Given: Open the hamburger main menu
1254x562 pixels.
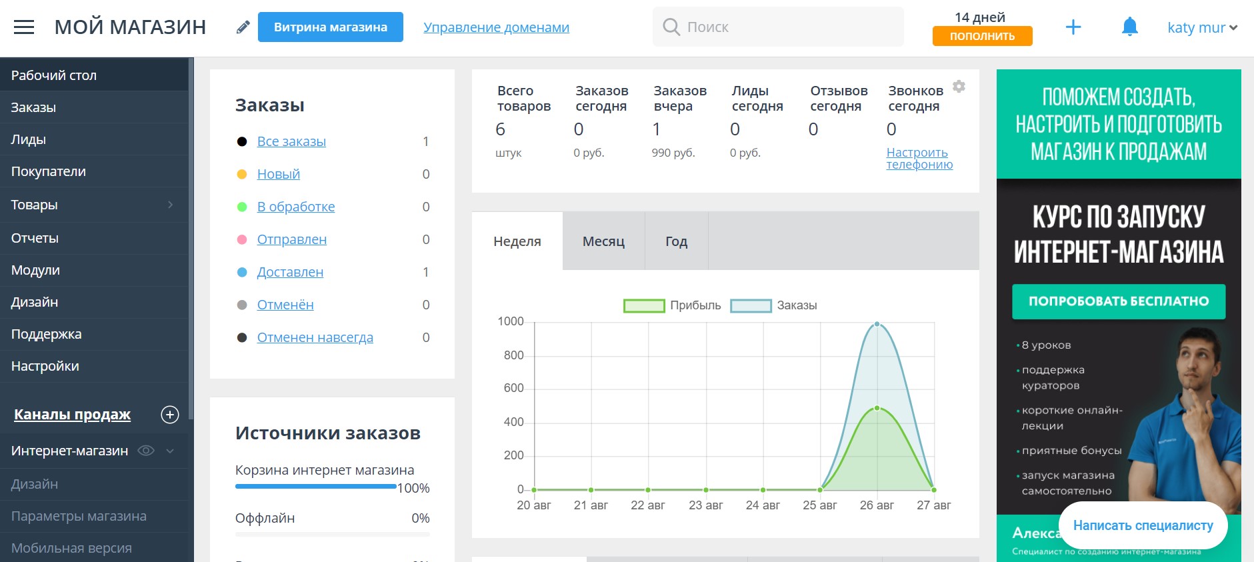Looking at the screenshot, I should [24, 27].
